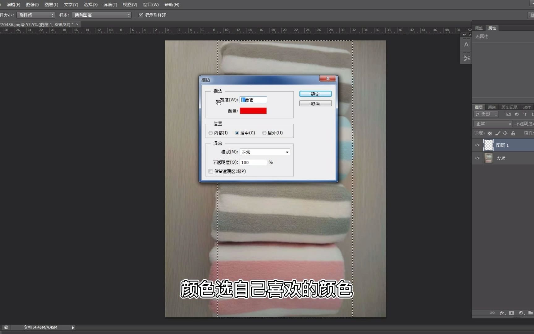Create a new adjustment layer icon
The height and width of the screenshot is (334, 534).
pyautogui.click(x=521, y=313)
